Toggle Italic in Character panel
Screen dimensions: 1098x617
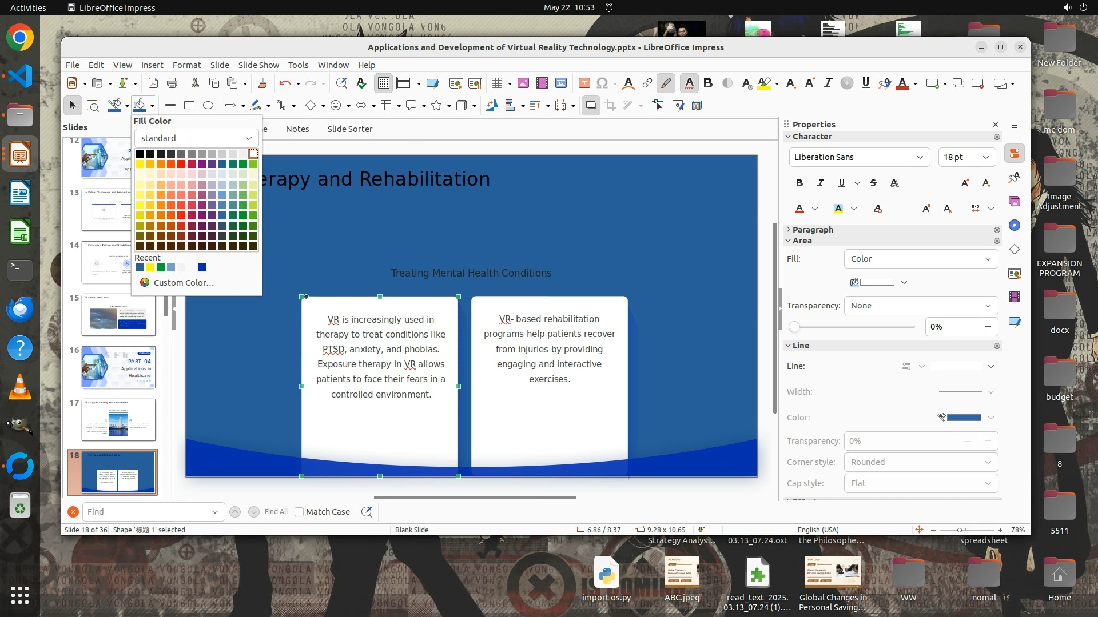[x=820, y=183]
